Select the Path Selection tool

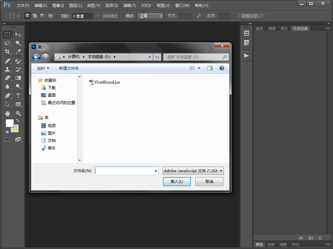point(7,104)
